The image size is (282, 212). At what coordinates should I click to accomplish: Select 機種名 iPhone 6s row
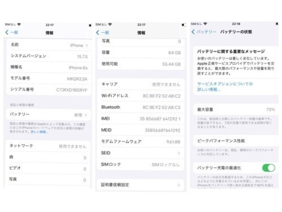[x=49, y=67]
